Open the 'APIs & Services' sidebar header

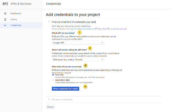21,4
